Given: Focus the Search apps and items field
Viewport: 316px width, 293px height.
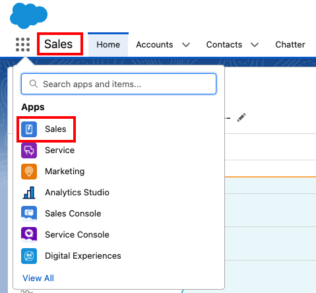Looking at the screenshot, I should click(119, 84).
